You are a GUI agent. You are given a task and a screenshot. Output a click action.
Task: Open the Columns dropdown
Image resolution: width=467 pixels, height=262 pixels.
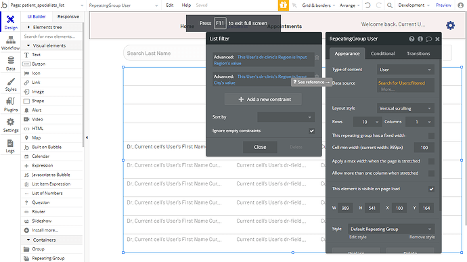pos(420,122)
